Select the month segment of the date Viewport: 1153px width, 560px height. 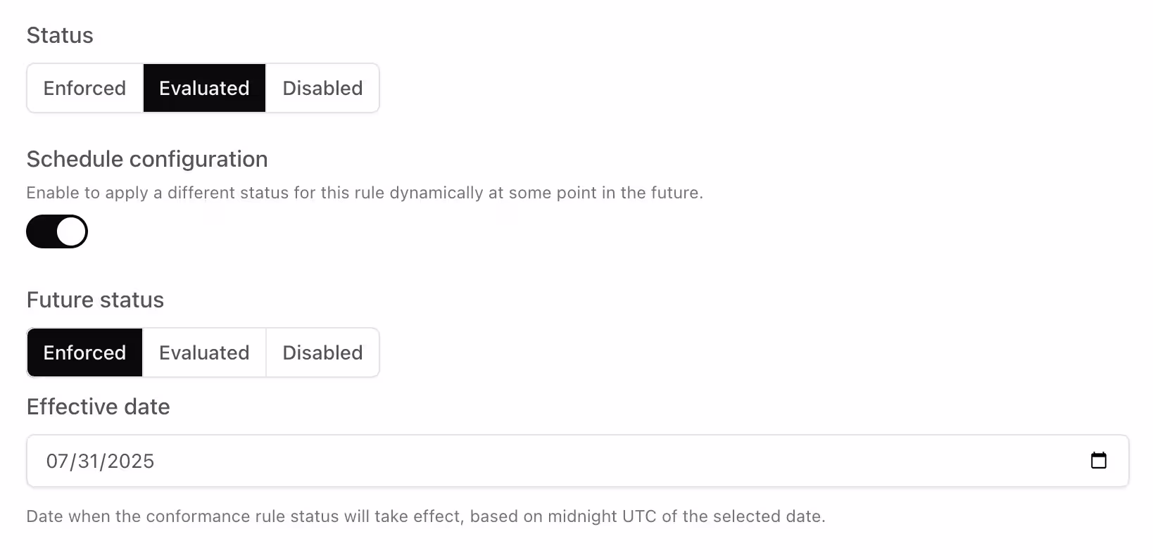coord(58,461)
